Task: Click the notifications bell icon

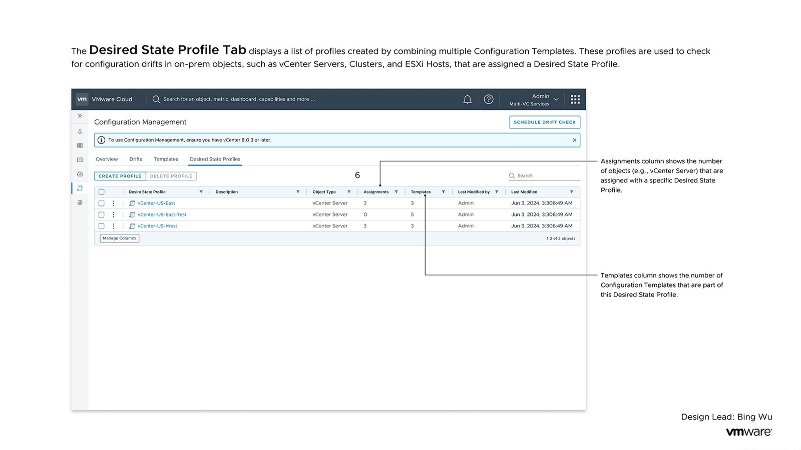Action: point(468,99)
